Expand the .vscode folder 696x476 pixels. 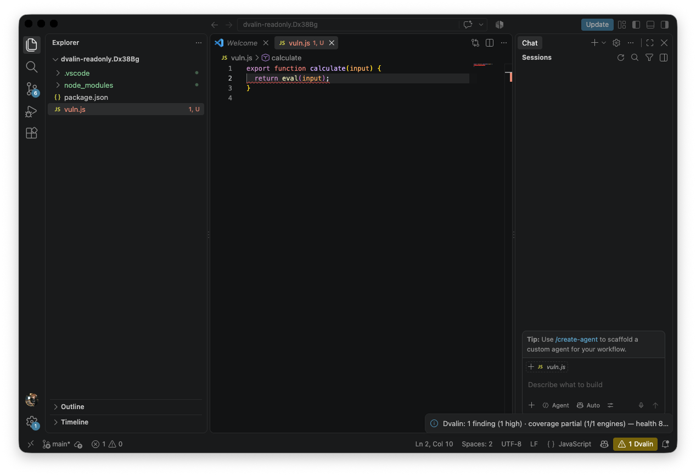126,73
